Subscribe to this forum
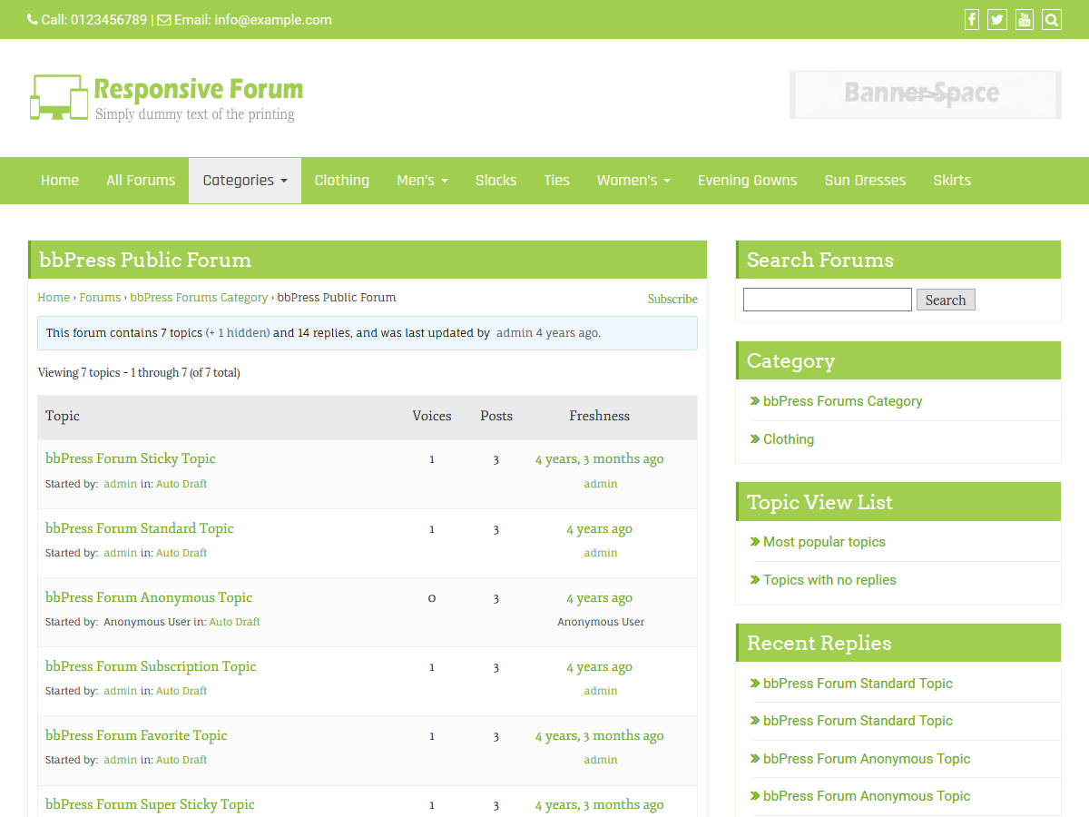1089x817 pixels. (x=672, y=299)
